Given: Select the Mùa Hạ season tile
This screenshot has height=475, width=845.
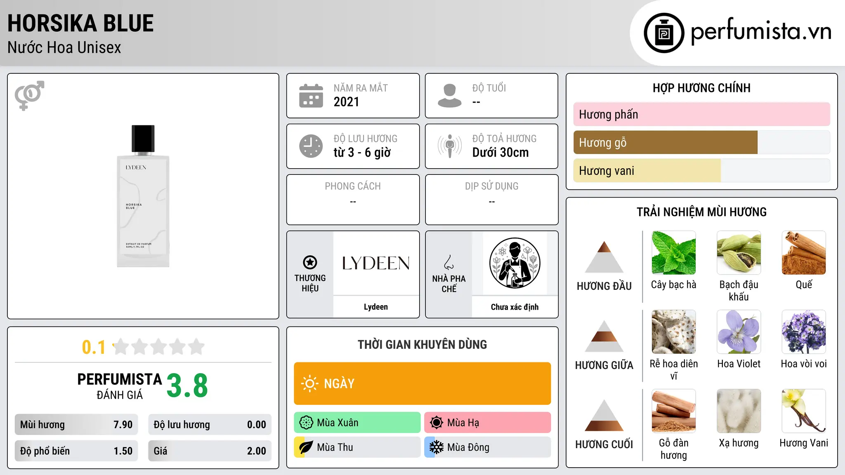Looking at the screenshot, I should tap(488, 423).
